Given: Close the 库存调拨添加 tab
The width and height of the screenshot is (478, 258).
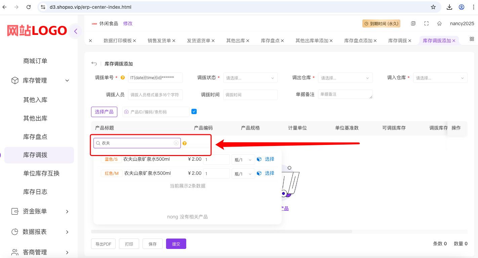Looking at the screenshot, I should pos(454,41).
